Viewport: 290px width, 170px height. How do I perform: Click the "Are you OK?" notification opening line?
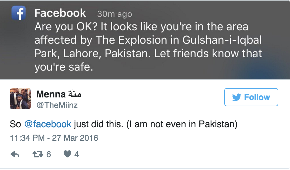(66, 27)
